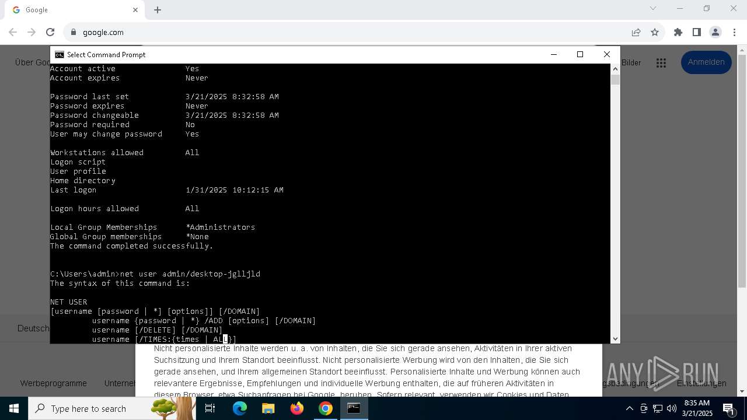Open Einstellungen footer link
The image size is (747, 420).
coord(701,383)
